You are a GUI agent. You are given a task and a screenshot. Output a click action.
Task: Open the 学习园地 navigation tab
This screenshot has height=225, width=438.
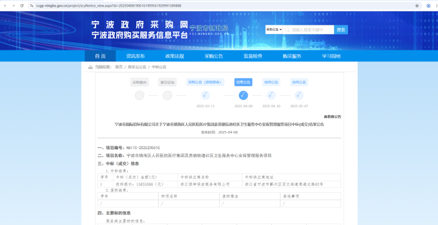(332, 56)
